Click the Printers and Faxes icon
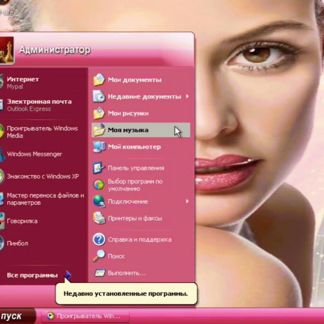The height and width of the screenshot is (324, 324). [x=99, y=218]
